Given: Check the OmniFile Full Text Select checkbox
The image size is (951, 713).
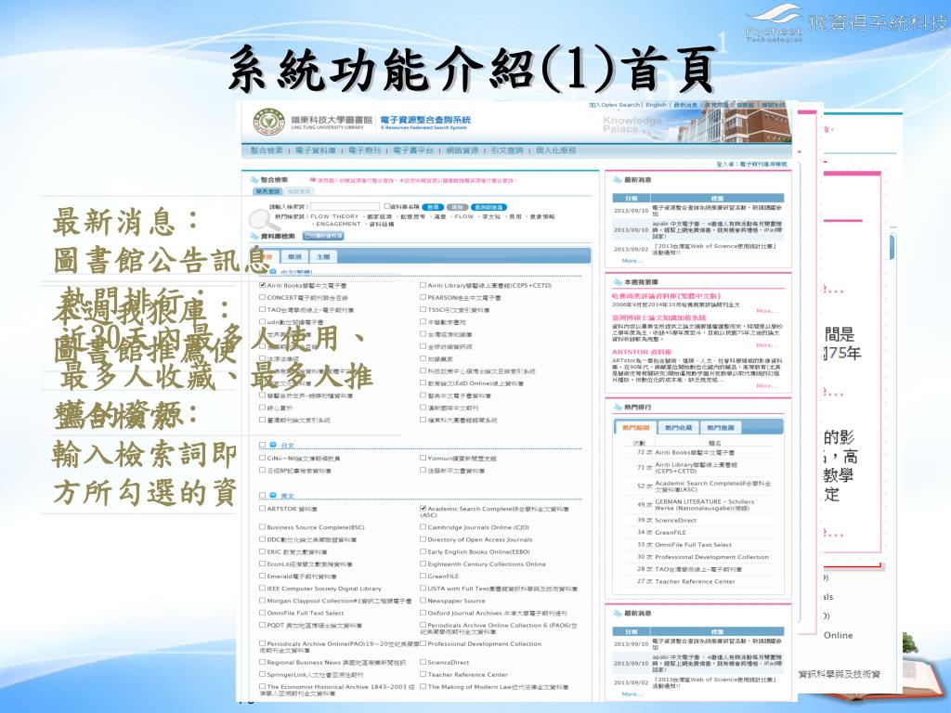Looking at the screenshot, I should (x=262, y=613).
